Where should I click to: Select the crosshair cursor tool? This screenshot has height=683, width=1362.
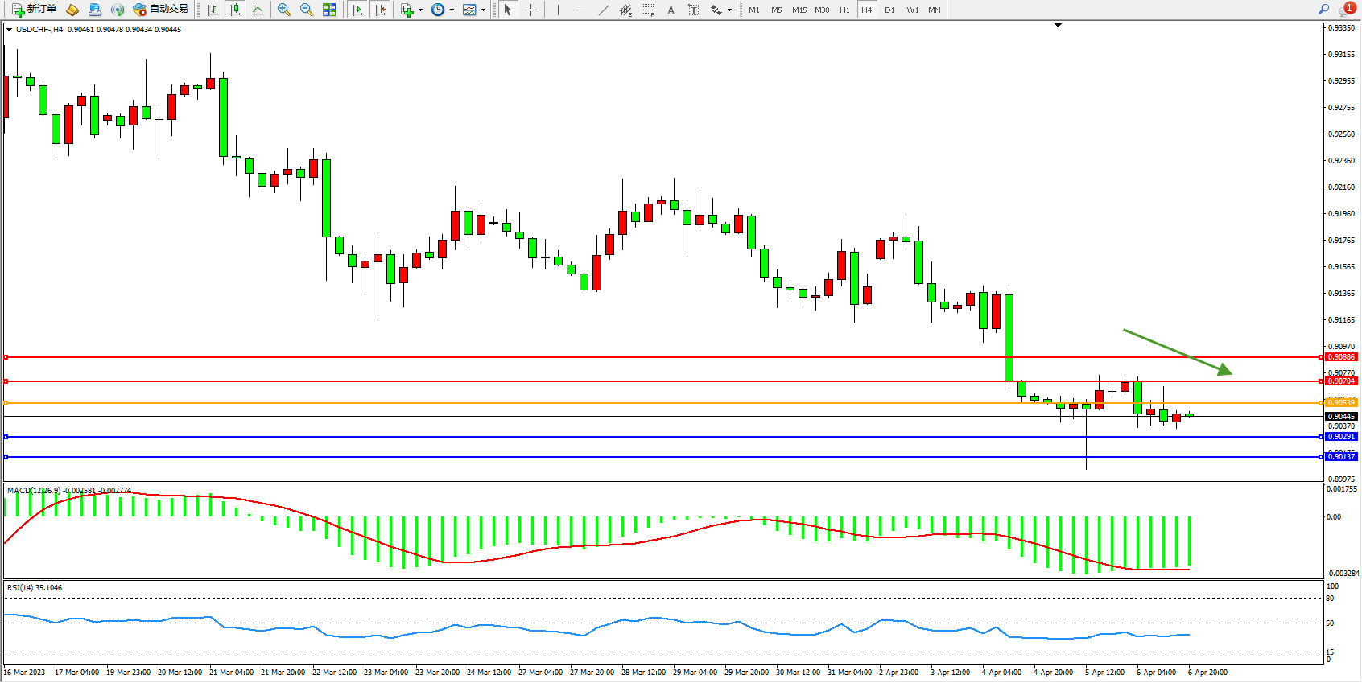[531, 10]
